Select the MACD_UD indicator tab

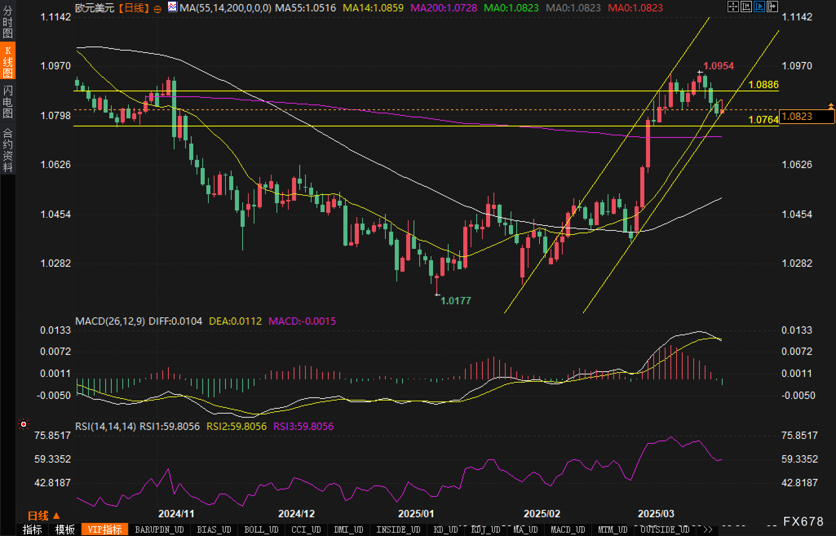click(568, 529)
